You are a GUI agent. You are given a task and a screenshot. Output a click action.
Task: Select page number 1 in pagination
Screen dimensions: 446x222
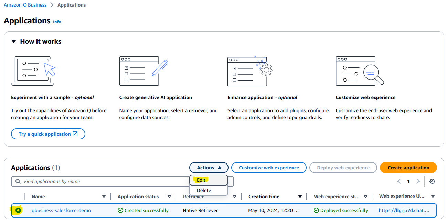pyautogui.click(x=408, y=181)
